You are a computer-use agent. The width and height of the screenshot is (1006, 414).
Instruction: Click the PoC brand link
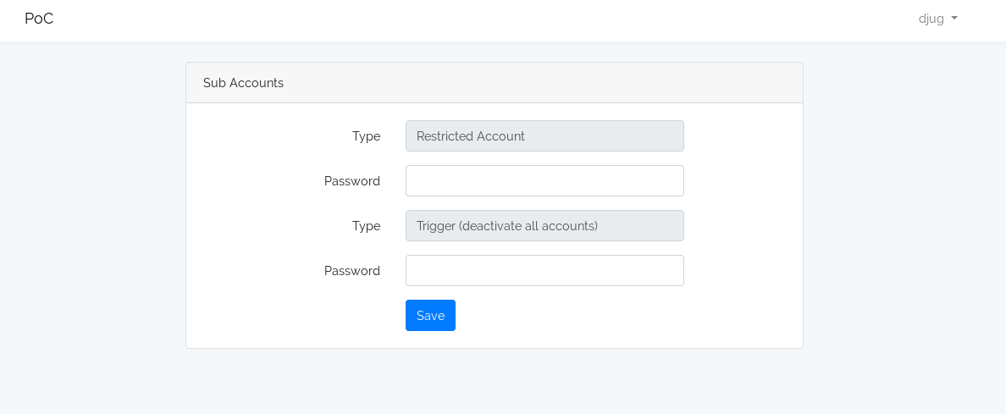tap(39, 19)
